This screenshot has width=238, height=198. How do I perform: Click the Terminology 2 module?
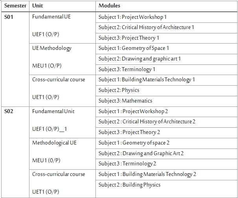(x=128, y=164)
